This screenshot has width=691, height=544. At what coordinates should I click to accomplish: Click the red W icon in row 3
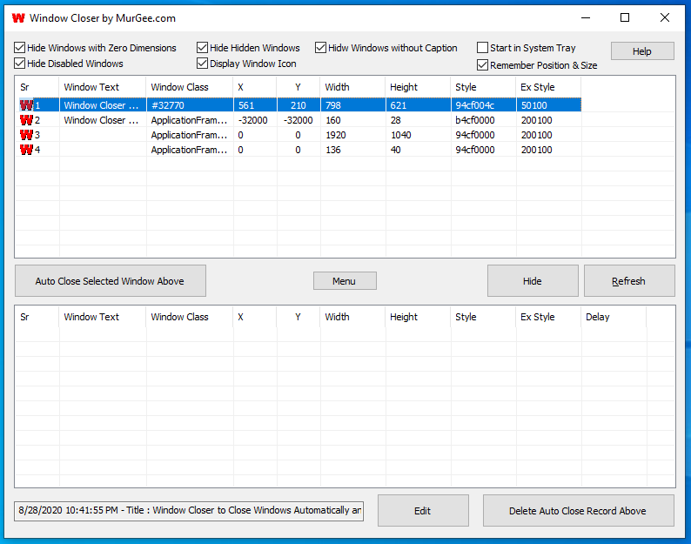click(26, 135)
